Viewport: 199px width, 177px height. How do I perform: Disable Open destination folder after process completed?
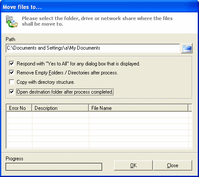coord(12,91)
